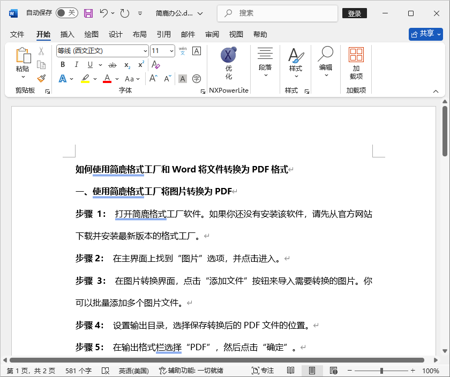
Task: Select the subscript icon
Action: (x=126, y=64)
